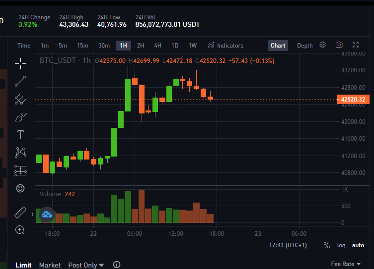Screen dimensions: 374x269
Task: Choose the pitchfork drawing tool
Action: click(x=20, y=99)
